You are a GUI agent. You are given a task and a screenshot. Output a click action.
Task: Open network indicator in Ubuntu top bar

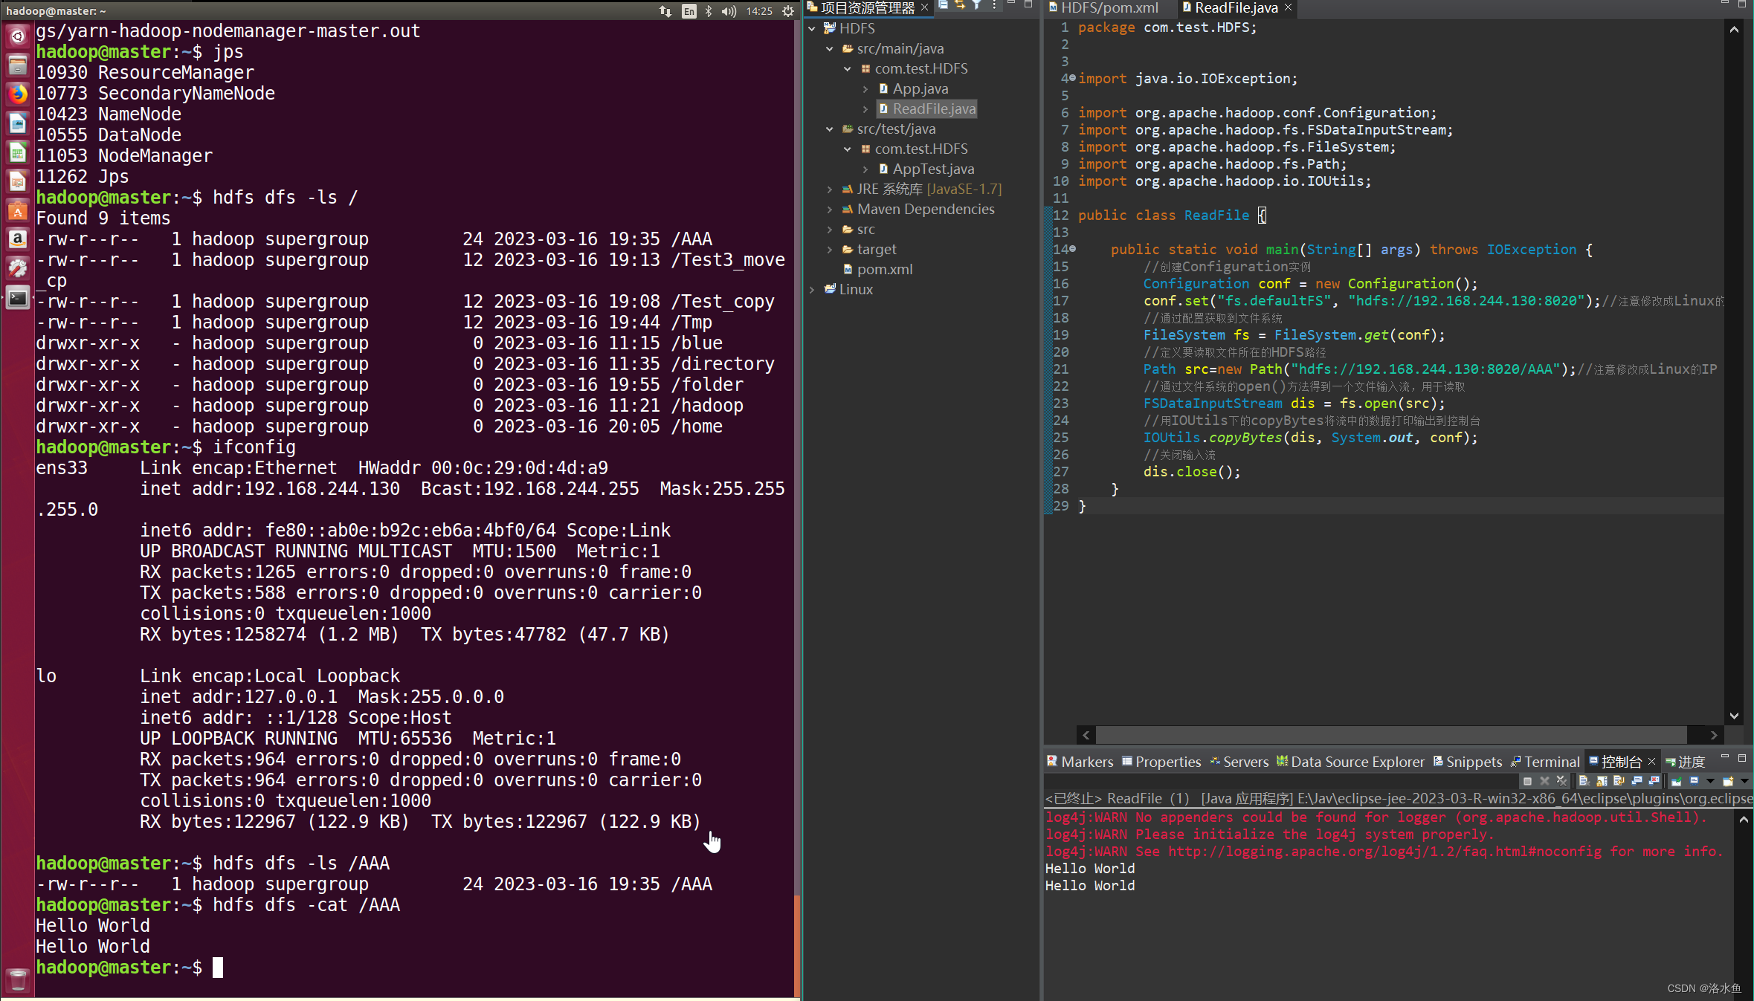pyautogui.click(x=665, y=10)
